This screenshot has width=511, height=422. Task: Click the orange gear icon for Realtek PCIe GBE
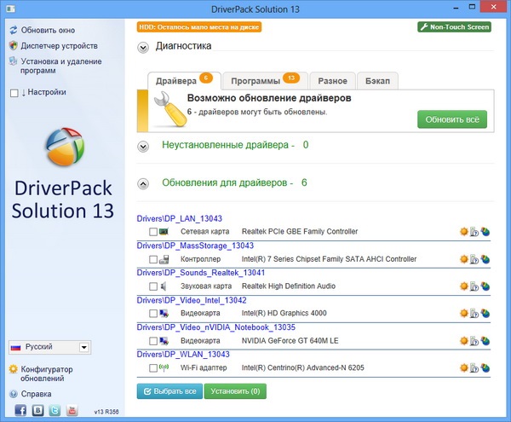463,232
